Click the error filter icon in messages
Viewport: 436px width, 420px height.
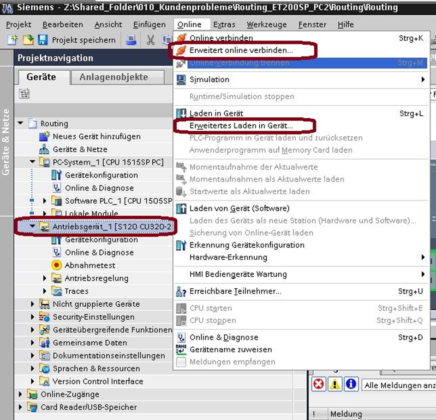pyautogui.click(x=319, y=384)
